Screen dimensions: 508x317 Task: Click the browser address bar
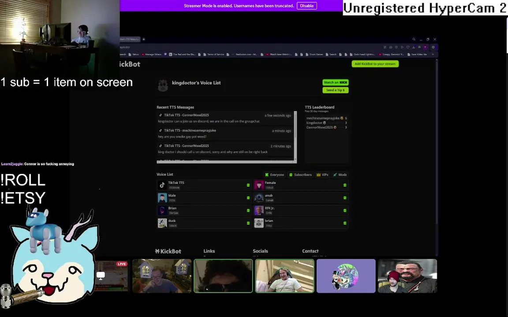coord(250,47)
